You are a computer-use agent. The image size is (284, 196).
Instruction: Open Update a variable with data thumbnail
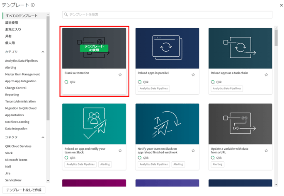[x=240, y=124]
